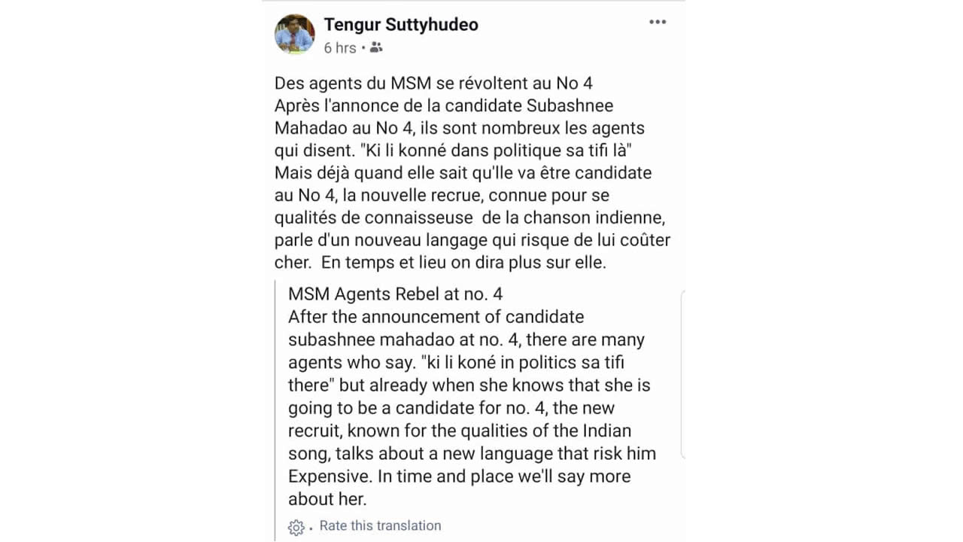Open the three-dot post options menu
This screenshot has height=542, width=963.
[x=658, y=22]
